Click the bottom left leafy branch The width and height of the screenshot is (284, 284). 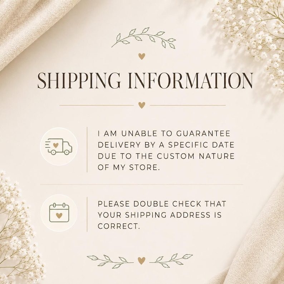click(x=110, y=261)
